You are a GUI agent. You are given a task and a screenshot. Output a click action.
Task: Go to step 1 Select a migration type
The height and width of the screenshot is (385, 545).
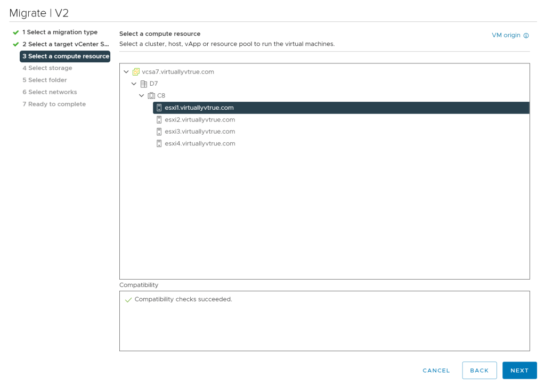pos(60,32)
